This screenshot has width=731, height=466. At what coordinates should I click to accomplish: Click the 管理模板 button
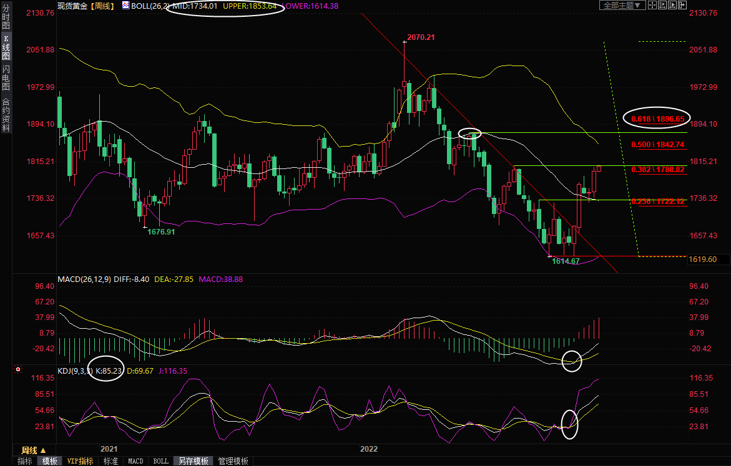coord(232,461)
